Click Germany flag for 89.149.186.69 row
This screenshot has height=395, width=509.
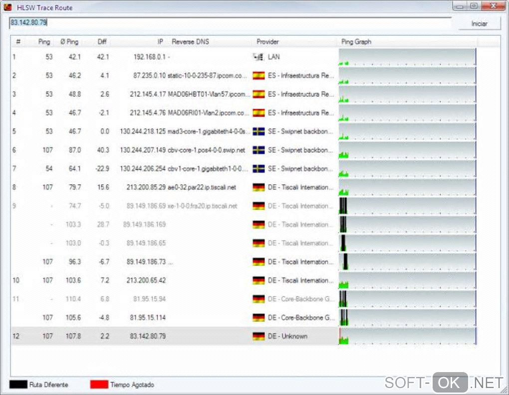258,206
